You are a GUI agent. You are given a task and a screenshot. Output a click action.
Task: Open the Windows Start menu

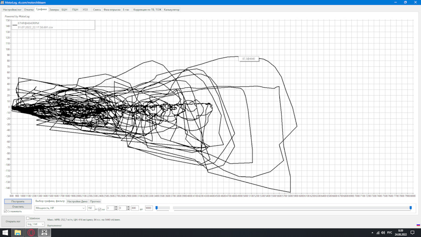[x=5, y=233]
